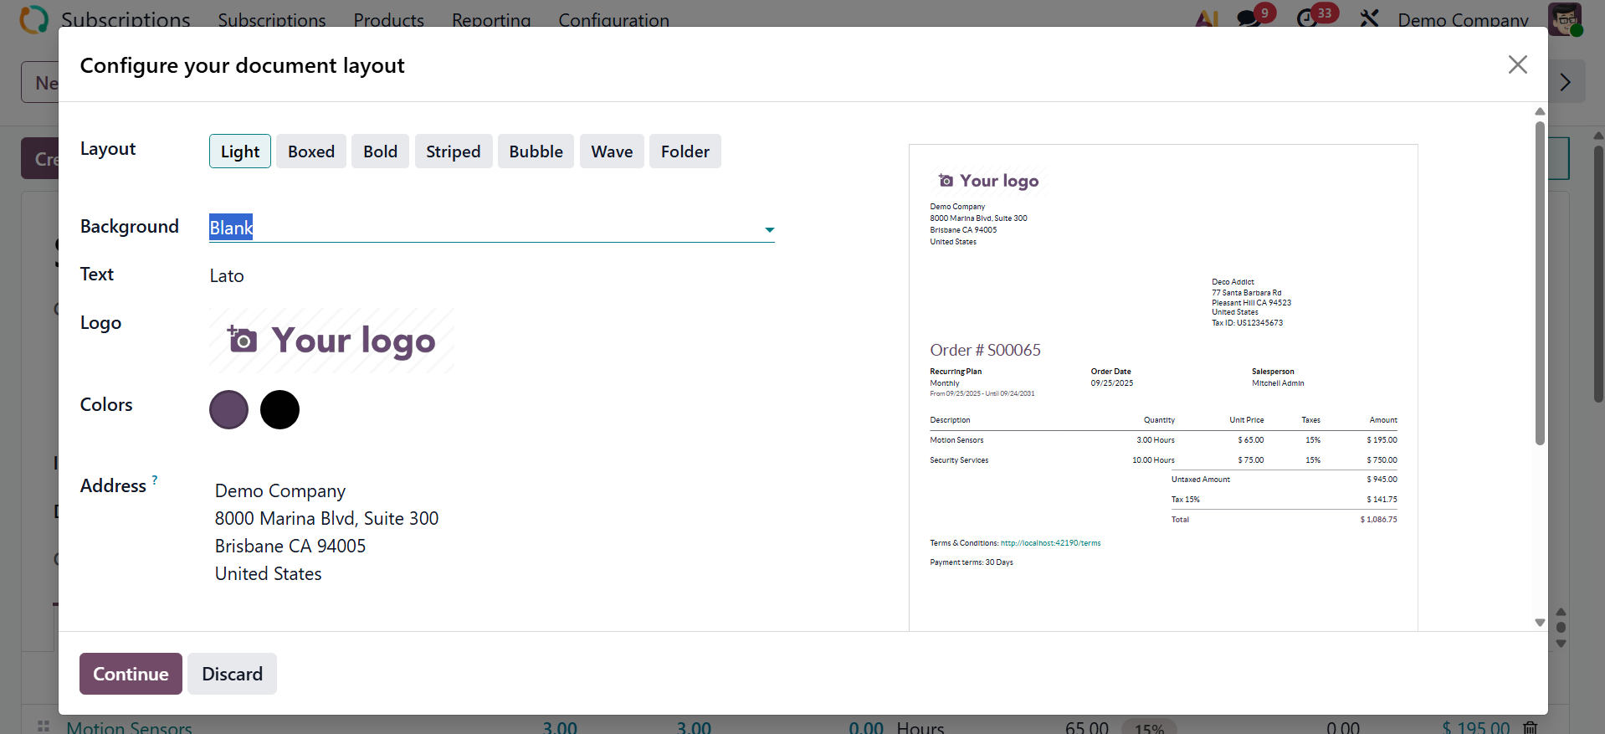Click the Your logo image placeholder
The width and height of the screenshot is (1605, 734).
(x=331, y=340)
